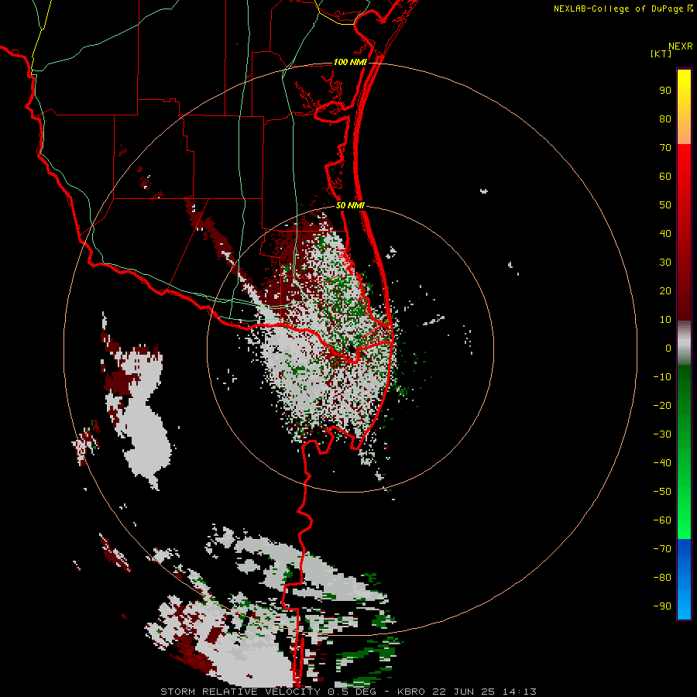Click the 30 value on the velocity scale

[x=665, y=263]
